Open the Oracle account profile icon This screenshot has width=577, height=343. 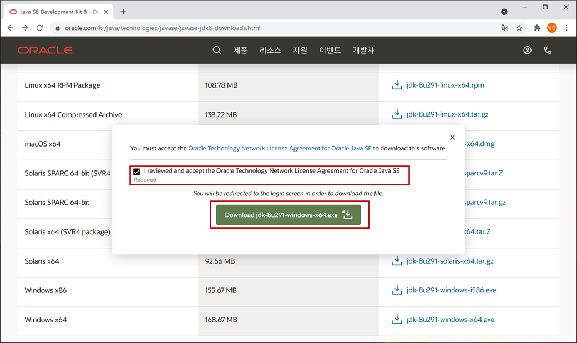[x=527, y=50]
